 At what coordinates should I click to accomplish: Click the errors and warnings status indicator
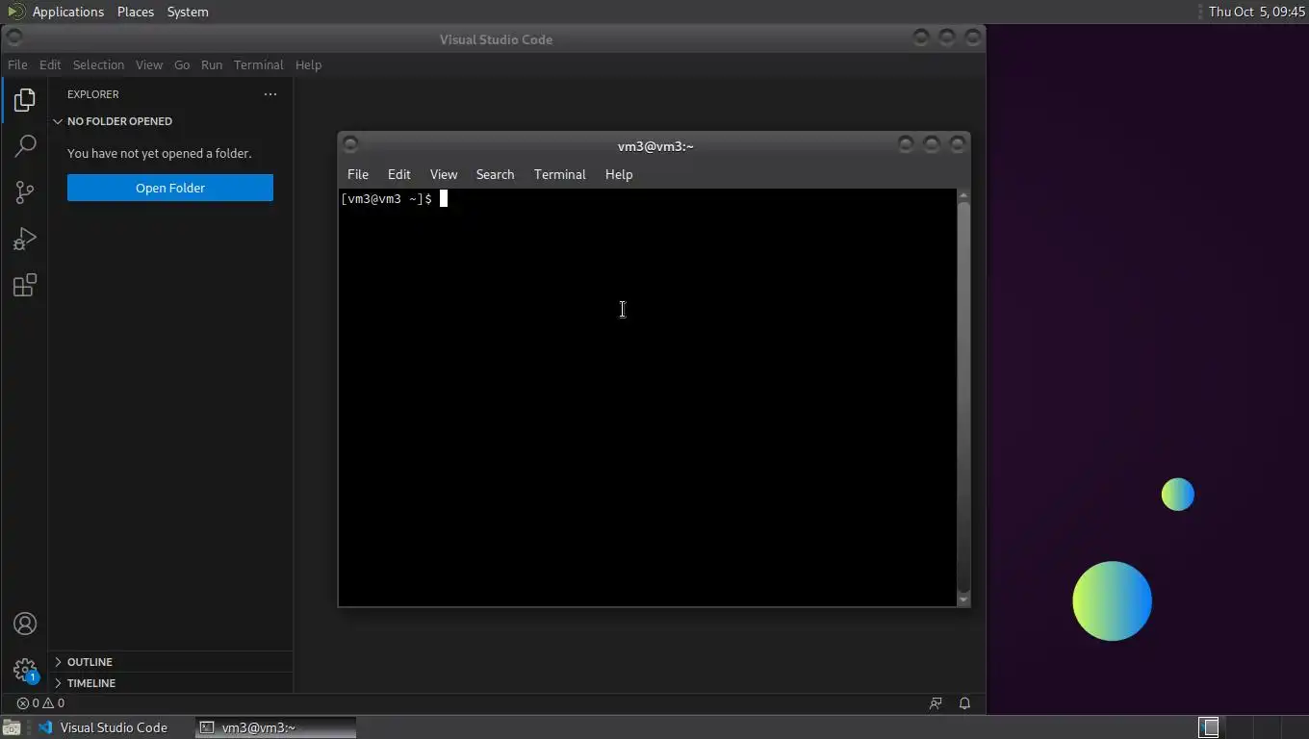coord(40,703)
